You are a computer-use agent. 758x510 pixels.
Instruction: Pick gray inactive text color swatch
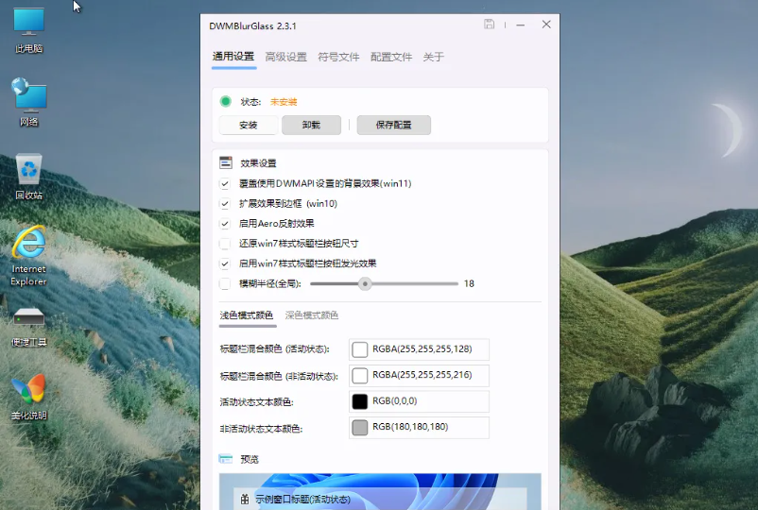click(x=360, y=428)
